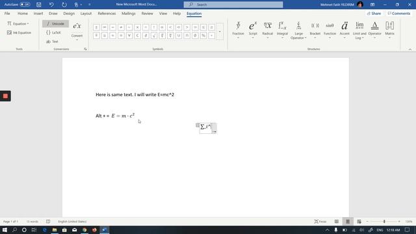
Task: Insert the not-equal symbol
Action: pos(121,27)
